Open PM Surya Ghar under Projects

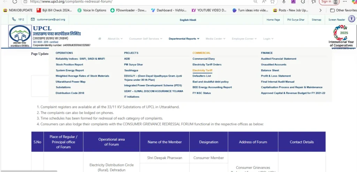tap(134, 65)
